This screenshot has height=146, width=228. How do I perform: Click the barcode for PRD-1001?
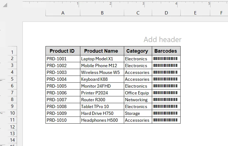[165, 58]
